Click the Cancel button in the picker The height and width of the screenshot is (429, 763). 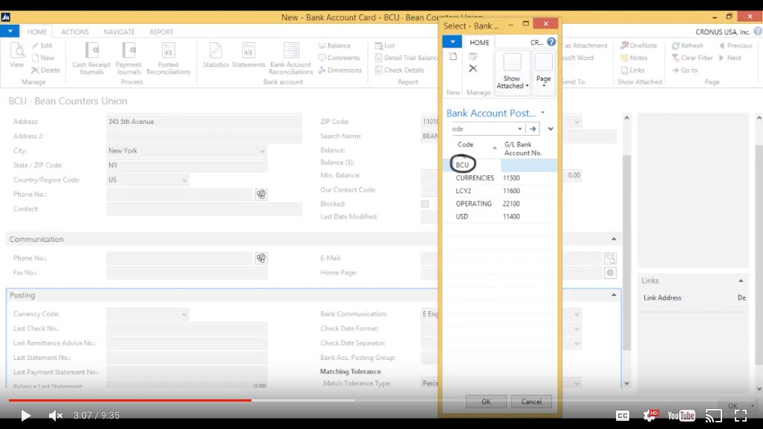530,401
